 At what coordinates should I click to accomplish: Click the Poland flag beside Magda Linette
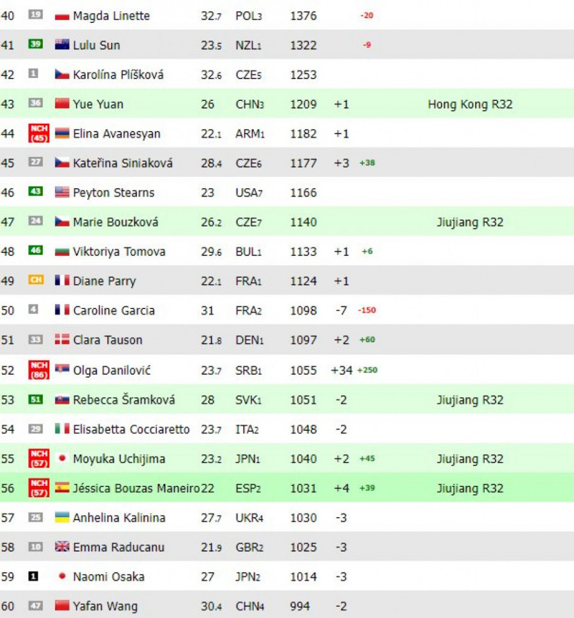click(62, 16)
